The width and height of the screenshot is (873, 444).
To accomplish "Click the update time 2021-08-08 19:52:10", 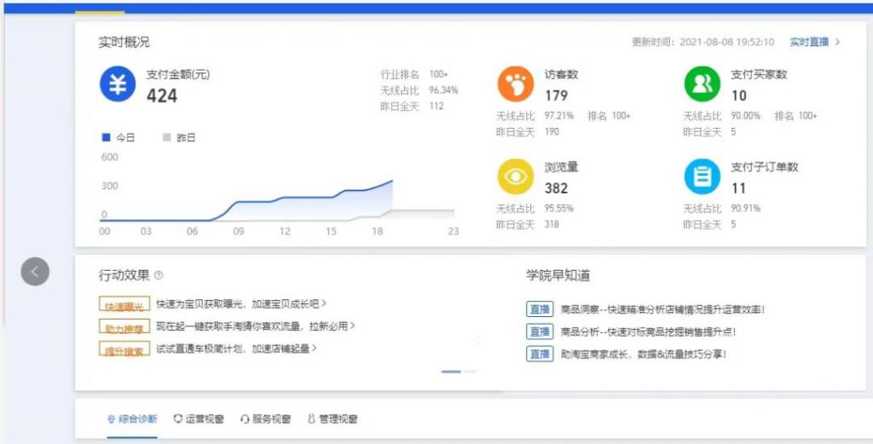I will (x=727, y=43).
